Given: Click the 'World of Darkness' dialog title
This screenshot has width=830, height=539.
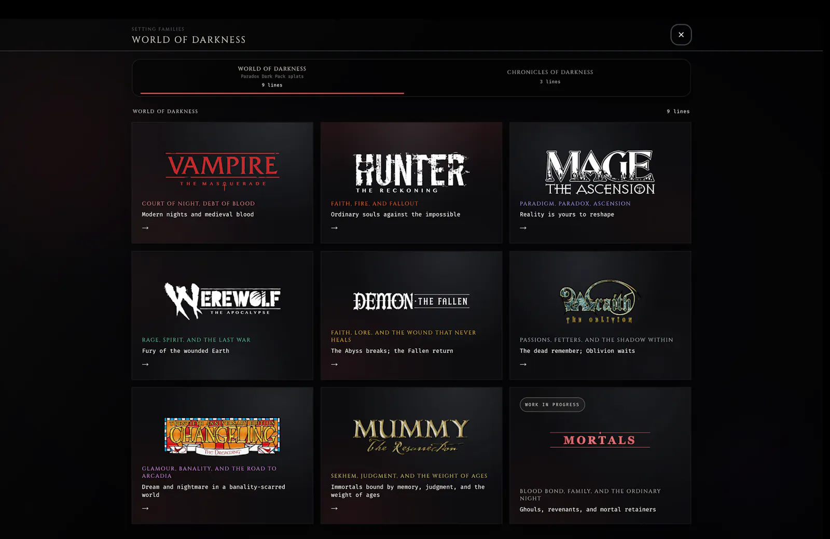Looking at the screenshot, I should (189, 40).
